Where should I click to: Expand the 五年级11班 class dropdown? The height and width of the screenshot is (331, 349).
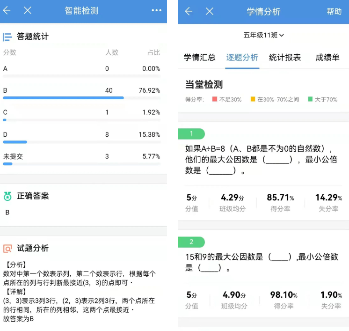(263, 35)
